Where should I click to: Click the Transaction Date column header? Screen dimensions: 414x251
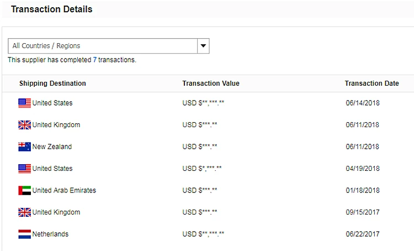pos(371,83)
